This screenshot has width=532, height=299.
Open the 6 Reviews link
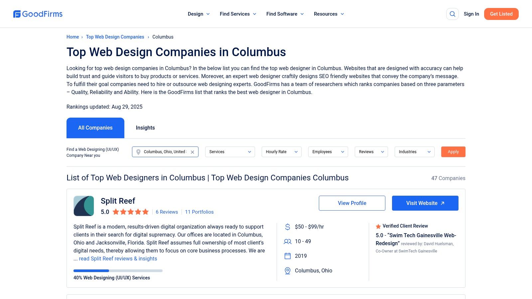pos(167,212)
